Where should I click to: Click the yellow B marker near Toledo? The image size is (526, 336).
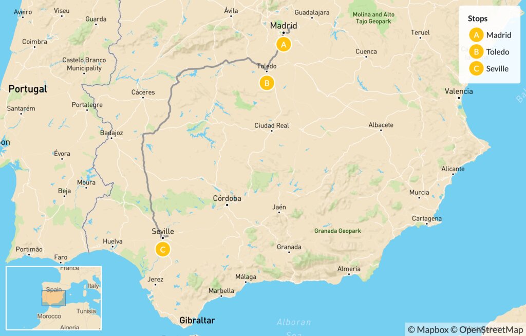coord(267,83)
